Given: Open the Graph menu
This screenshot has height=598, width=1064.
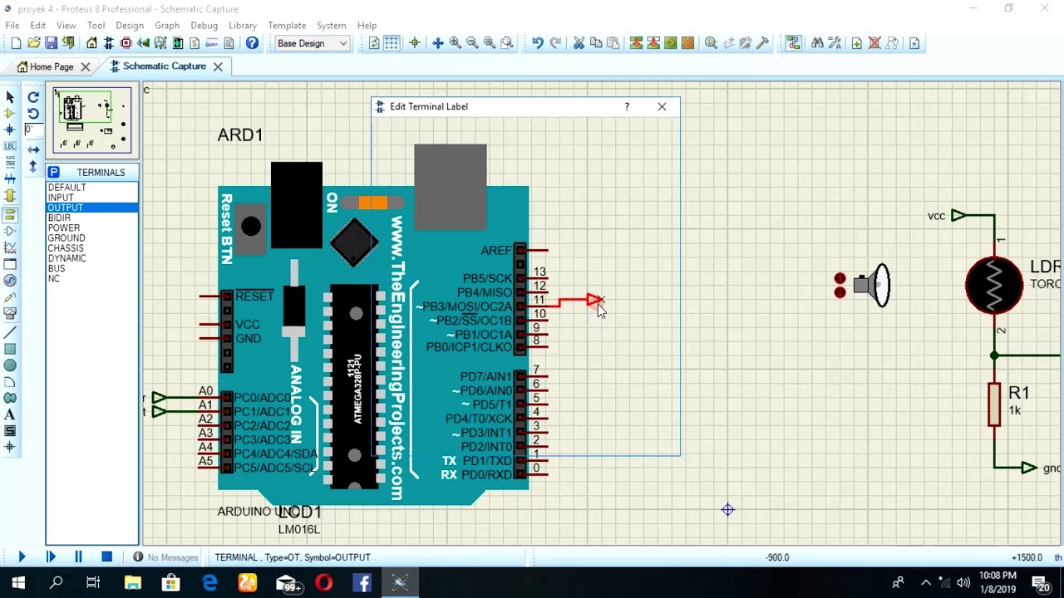Looking at the screenshot, I should click(x=167, y=25).
